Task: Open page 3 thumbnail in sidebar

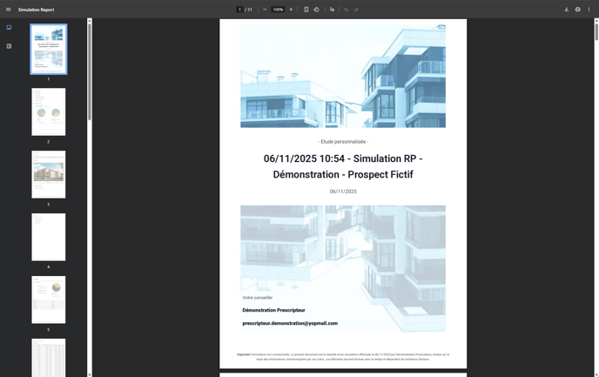Action: (x=49, y=174)
